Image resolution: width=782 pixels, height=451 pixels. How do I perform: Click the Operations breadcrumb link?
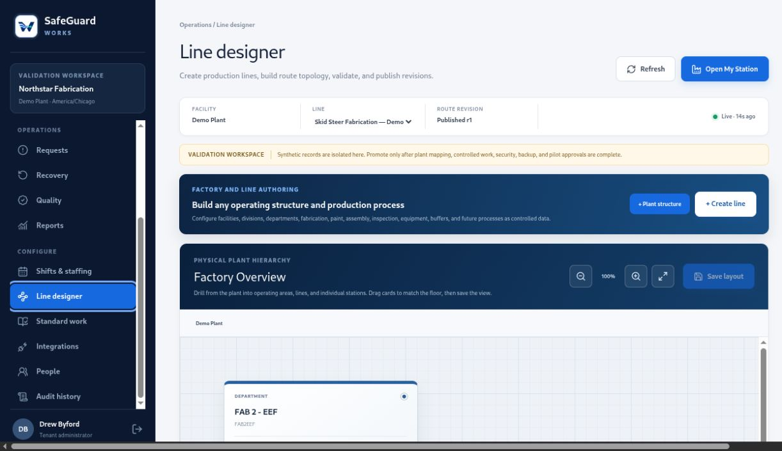tap(195, 25)
